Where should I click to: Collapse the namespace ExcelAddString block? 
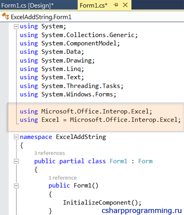(16, 137)
